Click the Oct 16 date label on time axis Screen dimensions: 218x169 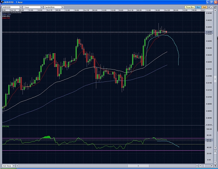[x=86, y=10]
